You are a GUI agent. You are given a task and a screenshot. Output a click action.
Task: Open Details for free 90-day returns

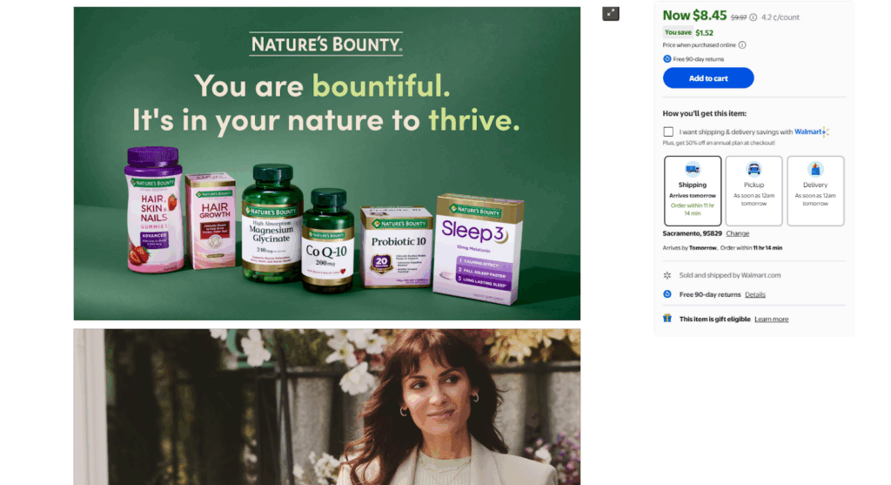pos(755,294)
